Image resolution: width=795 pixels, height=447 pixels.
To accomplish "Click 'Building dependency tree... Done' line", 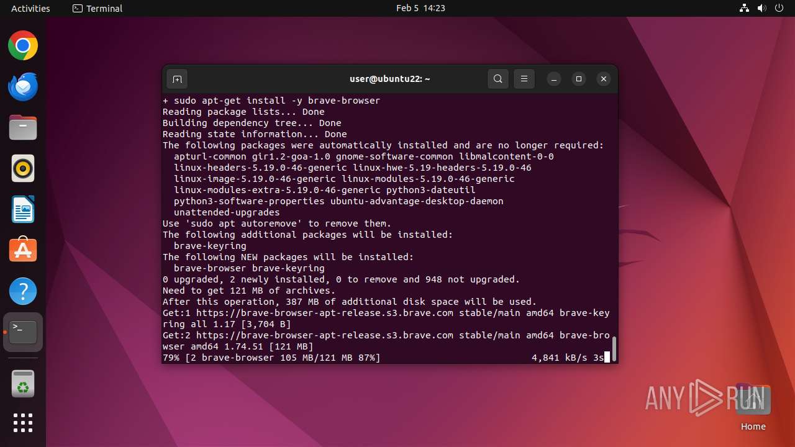I will [252, 123].
